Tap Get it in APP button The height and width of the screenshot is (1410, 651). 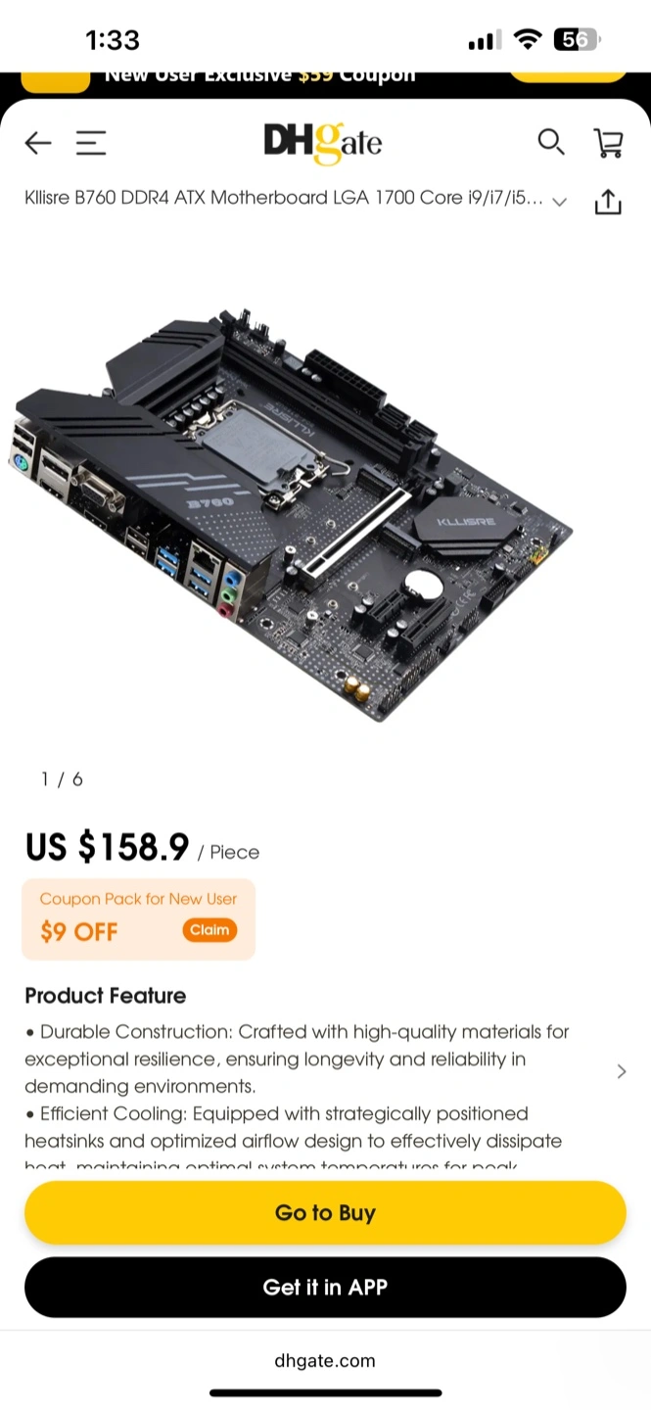pos(325,1288)
